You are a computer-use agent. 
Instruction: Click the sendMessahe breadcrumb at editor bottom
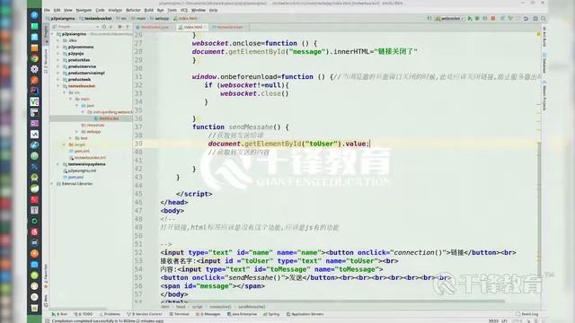252,307
